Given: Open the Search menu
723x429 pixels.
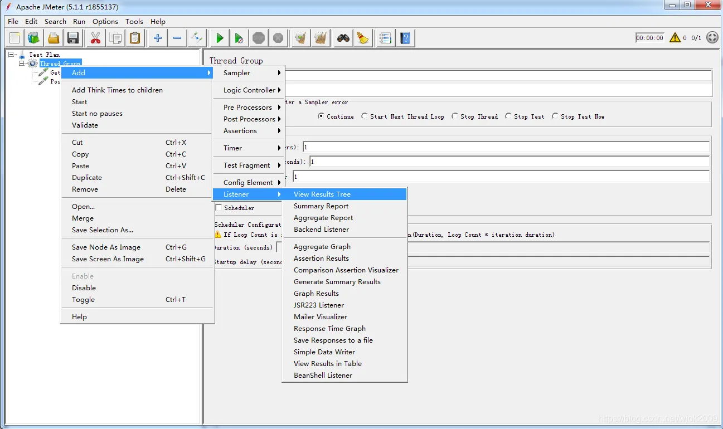Looking at the screenshot, I should tap(55, 21).
